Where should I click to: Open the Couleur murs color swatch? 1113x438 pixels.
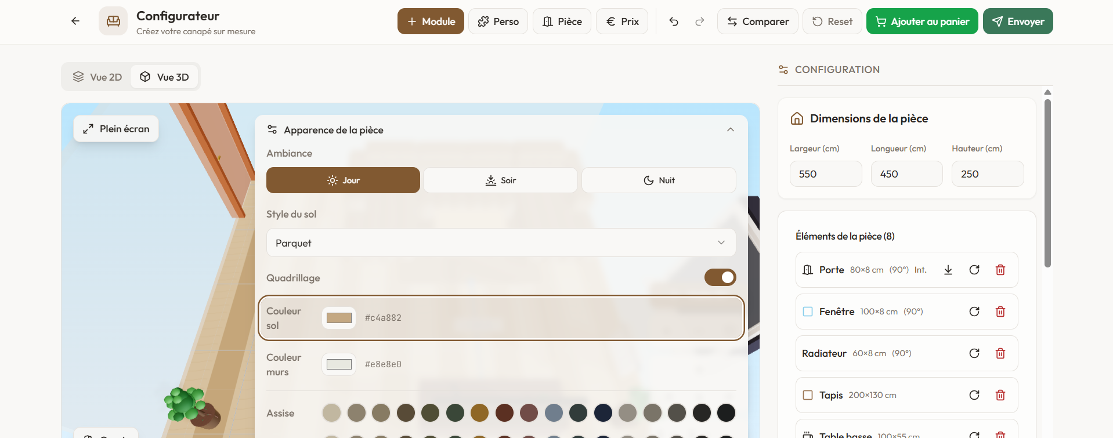(339, 364)
